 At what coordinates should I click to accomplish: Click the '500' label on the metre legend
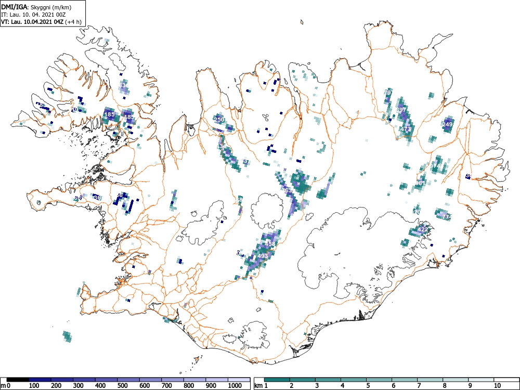(123, 386)
